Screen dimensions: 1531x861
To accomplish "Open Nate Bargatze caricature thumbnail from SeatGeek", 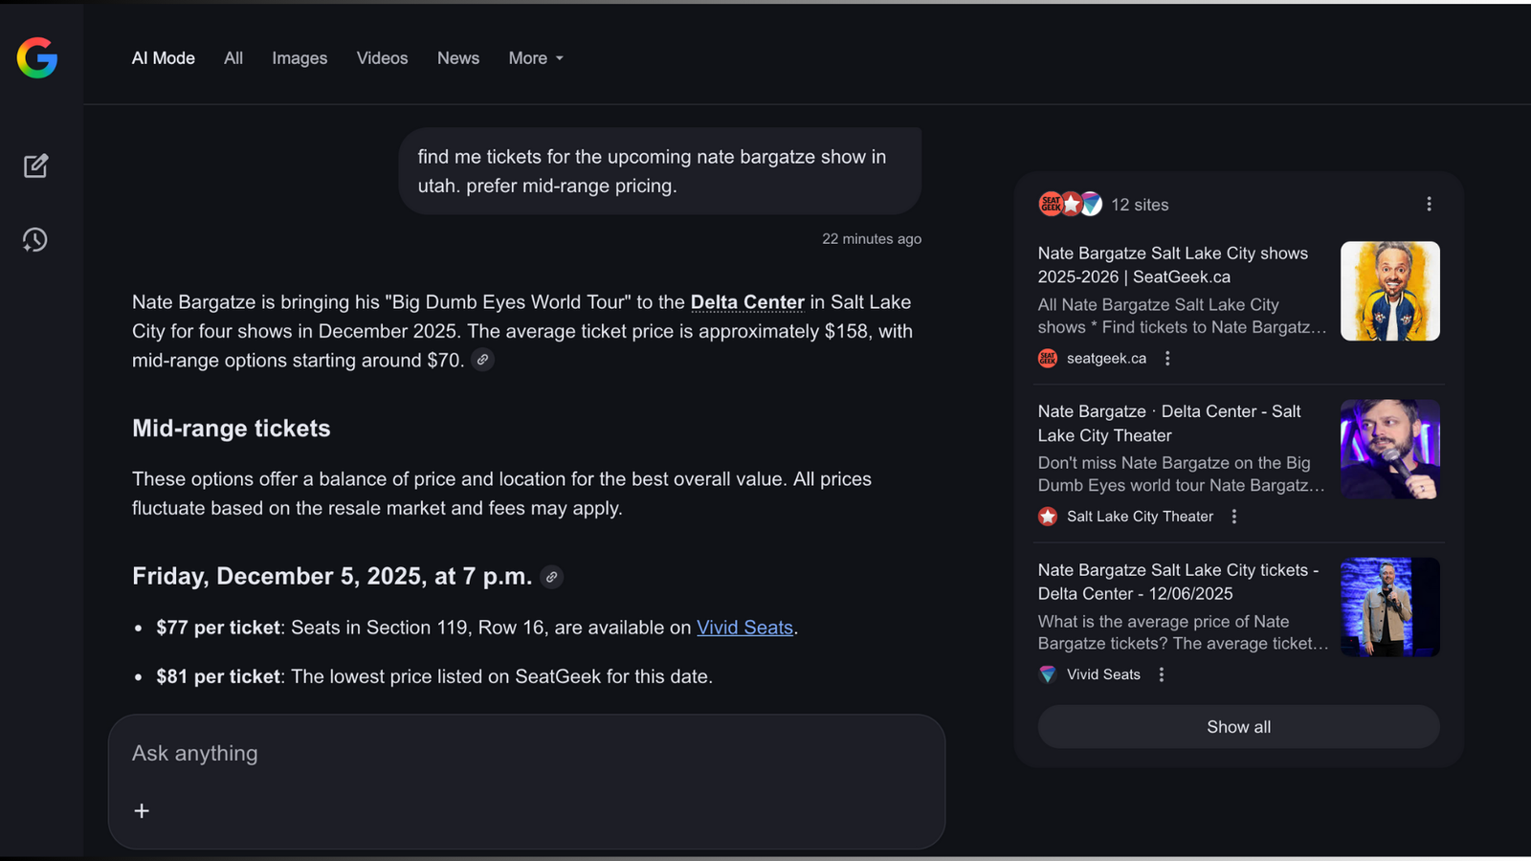I will click(1389, 291).
